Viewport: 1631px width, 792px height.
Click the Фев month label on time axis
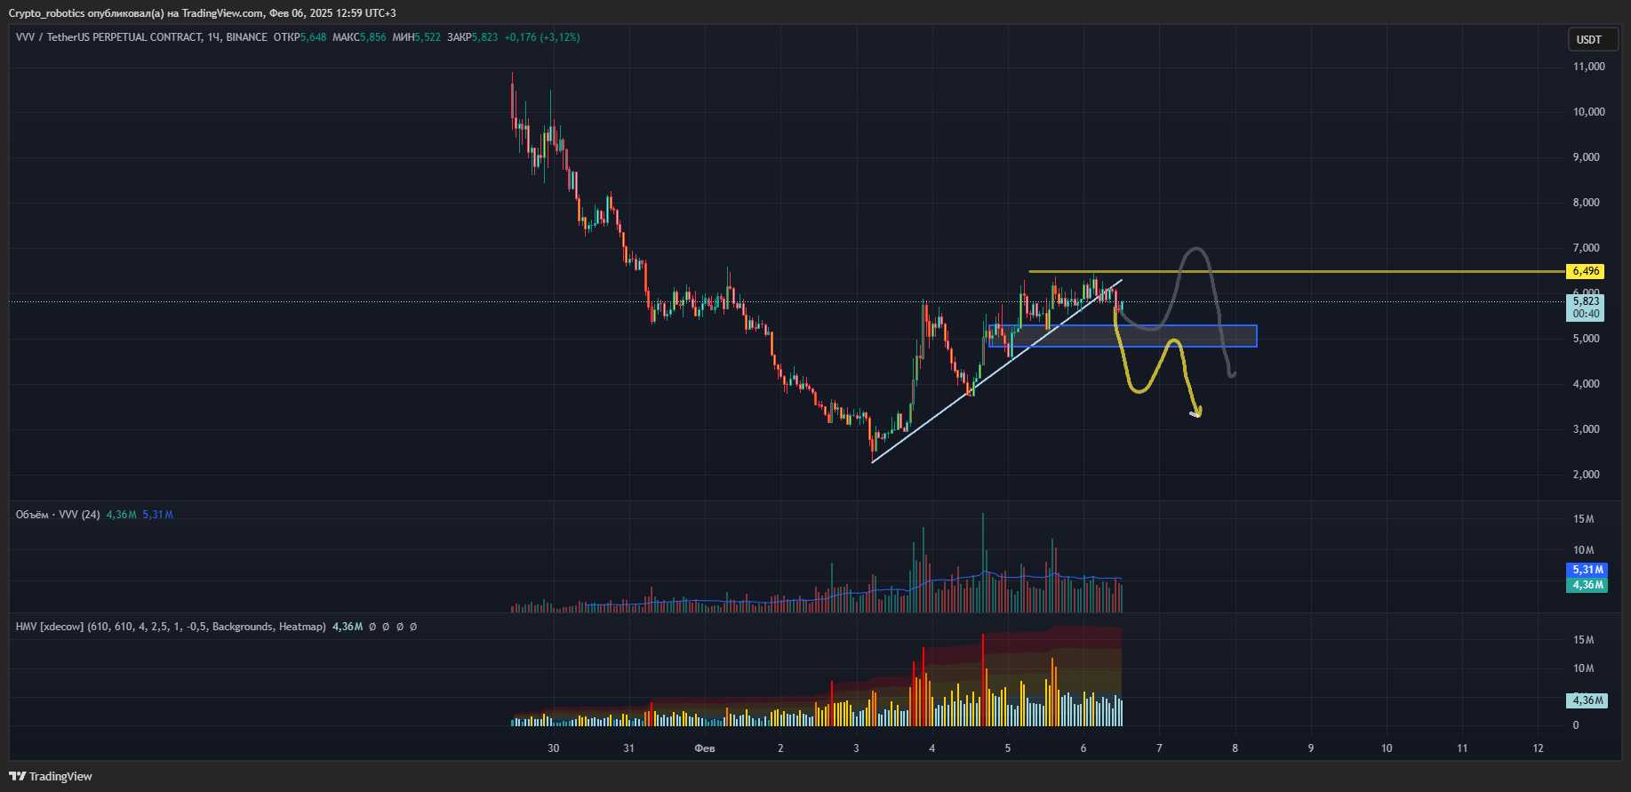tap(705, 748)
